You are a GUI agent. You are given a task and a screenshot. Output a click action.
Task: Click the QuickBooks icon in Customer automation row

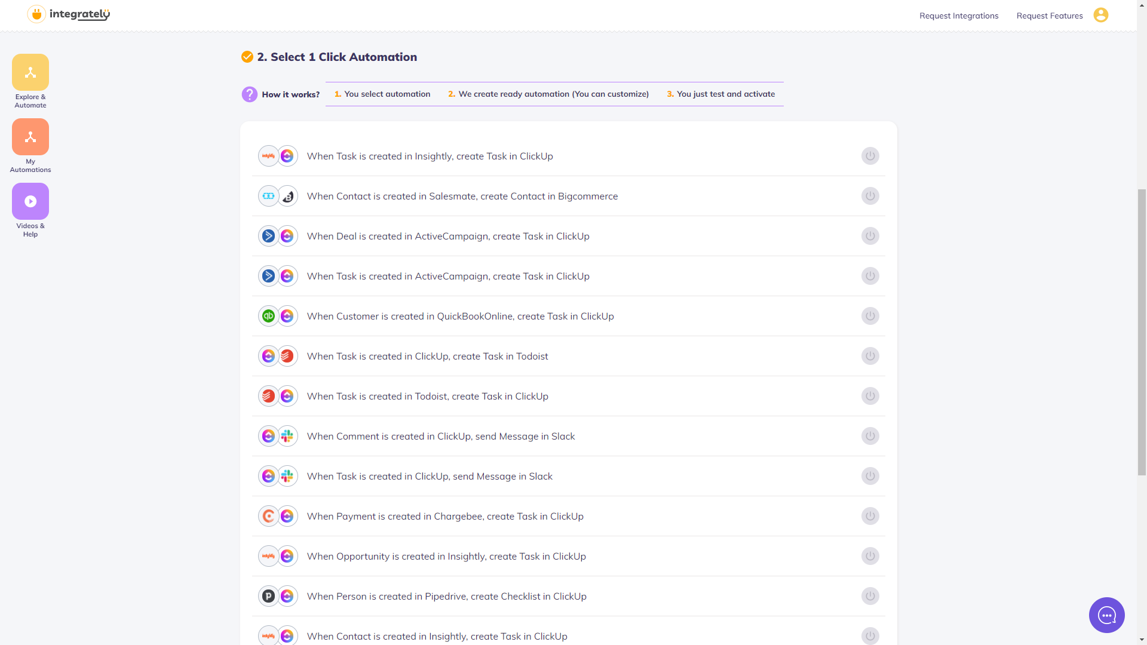tap(269, 316)
